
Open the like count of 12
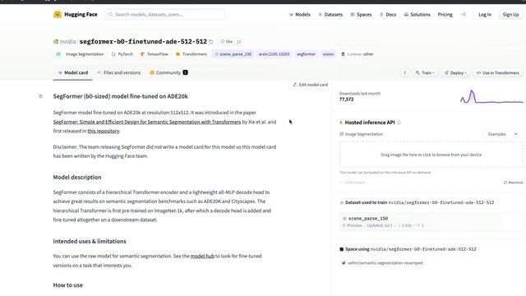238,42
